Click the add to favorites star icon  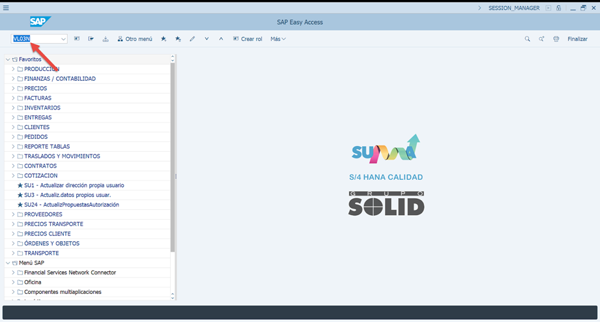pos(164,39)
